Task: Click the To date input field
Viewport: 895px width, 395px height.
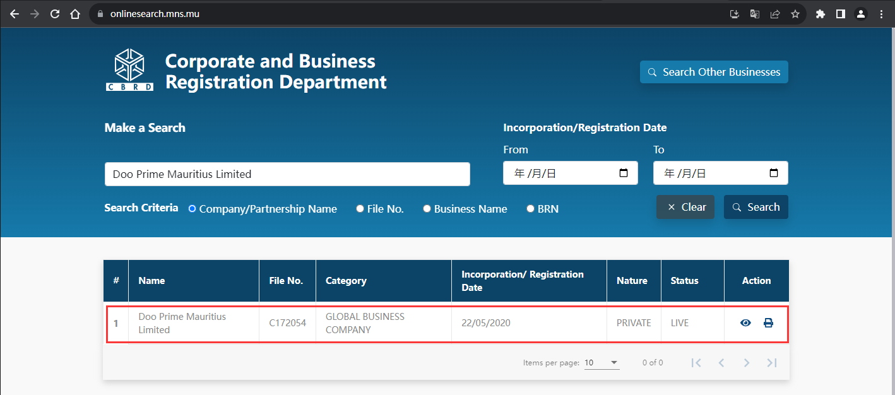Action: click(721, 173)
